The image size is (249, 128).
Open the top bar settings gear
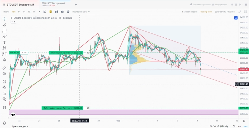240,5
